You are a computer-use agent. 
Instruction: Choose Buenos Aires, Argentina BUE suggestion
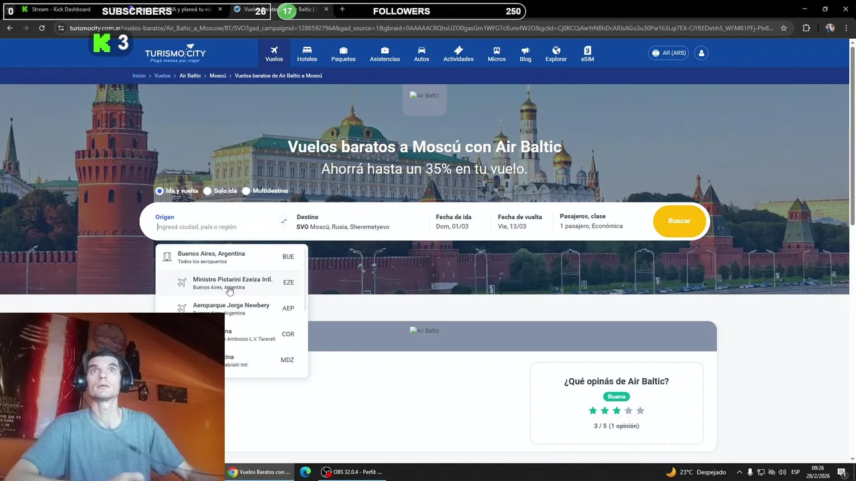[231, 257]
